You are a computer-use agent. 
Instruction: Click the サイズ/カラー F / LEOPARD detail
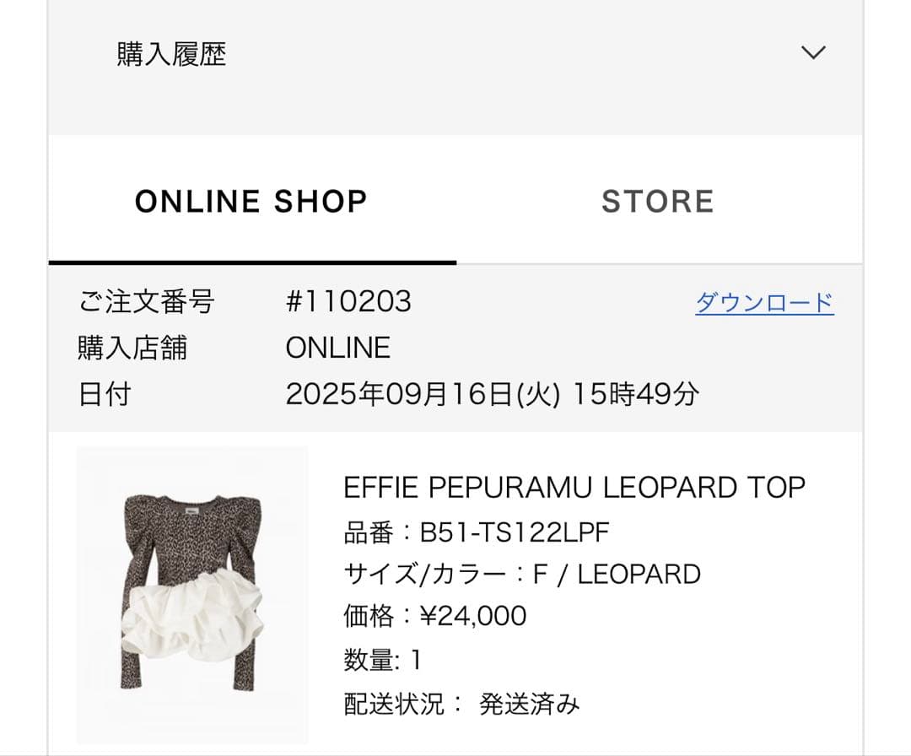coord(521,574)
